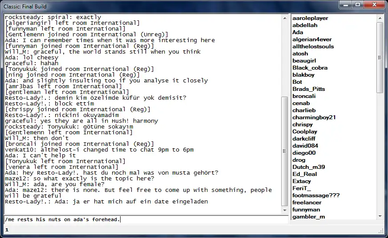
Task: Click chat line "rocksteady: spiral: exactly"
Action: 53,17
